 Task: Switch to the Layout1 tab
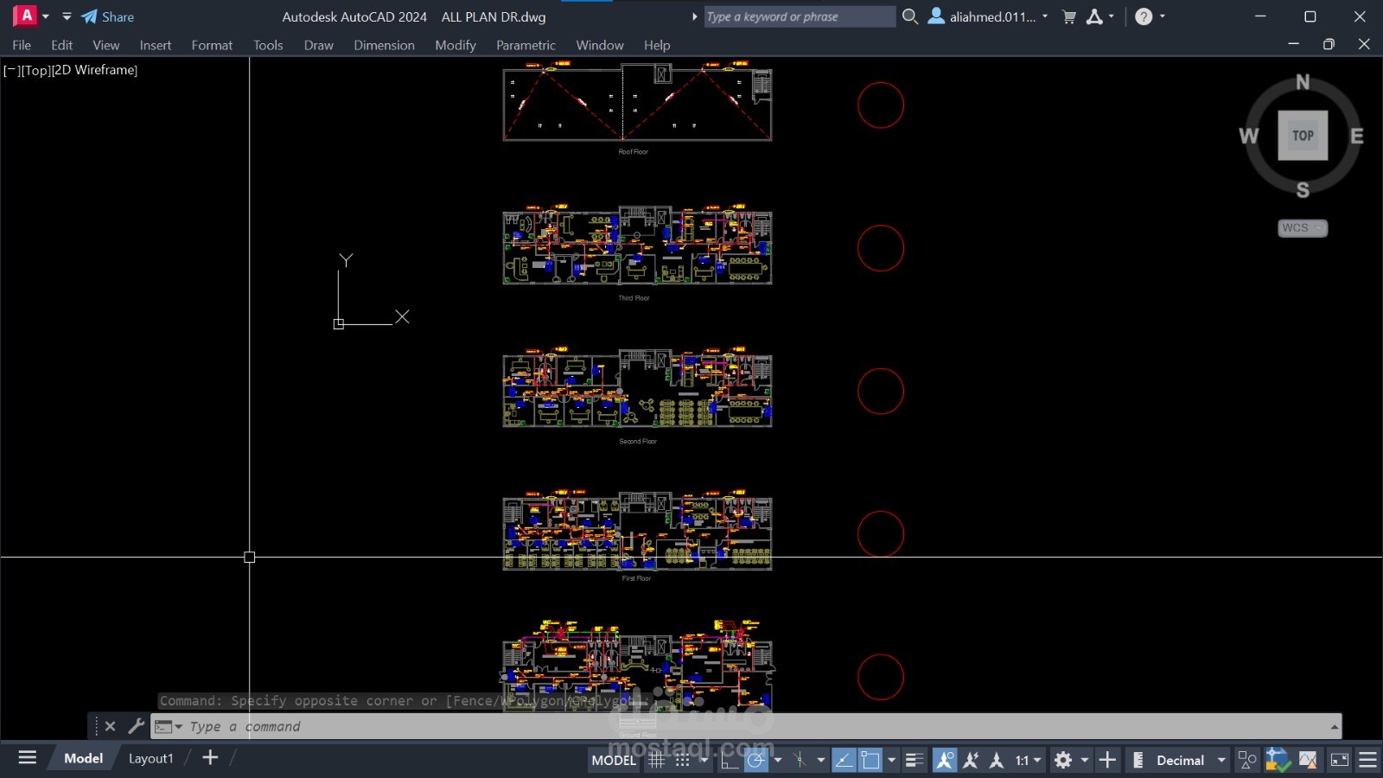150,758
